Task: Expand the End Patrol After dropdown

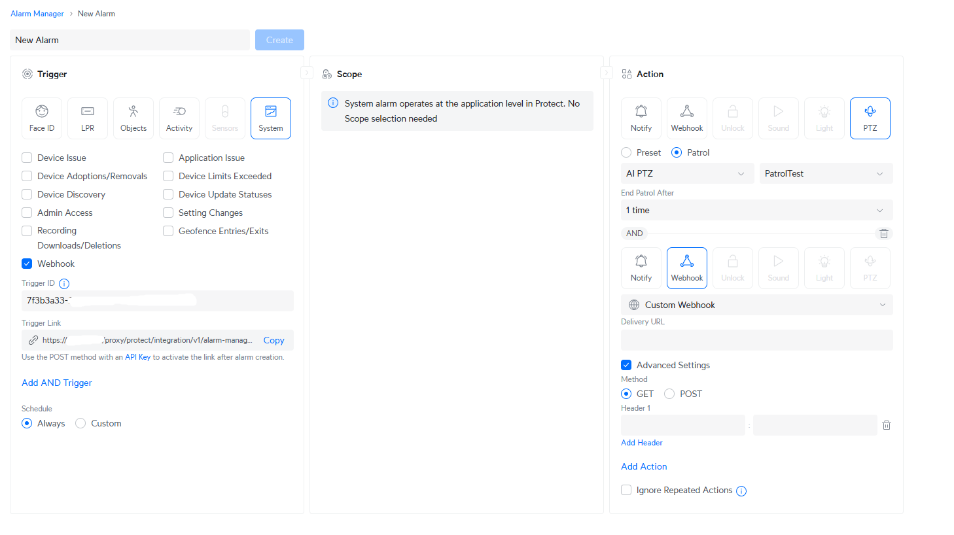Action: coord(756,210)
